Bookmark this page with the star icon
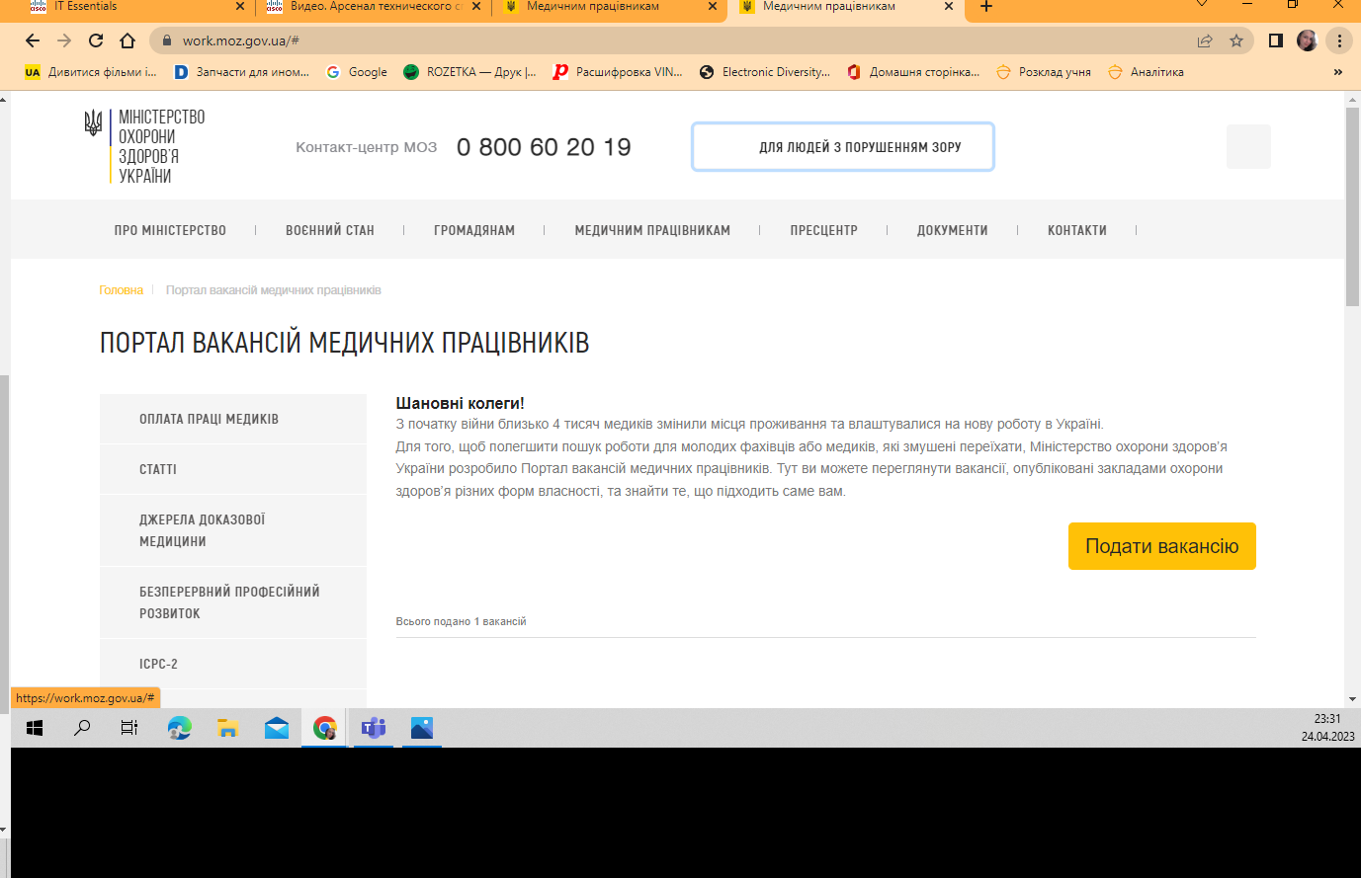Screen dimensions: 1361x878 point(1235,40)
